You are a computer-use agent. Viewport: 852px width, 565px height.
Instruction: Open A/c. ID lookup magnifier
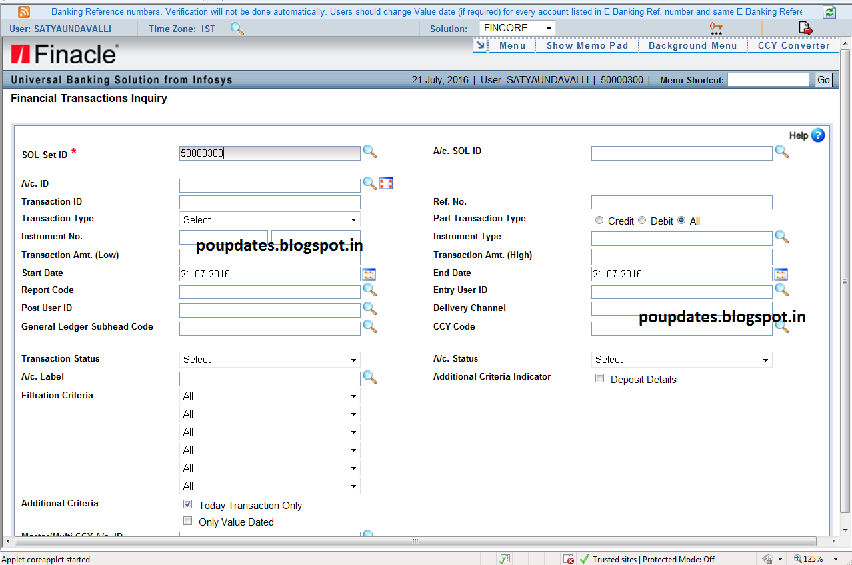pyautogui.click(x=369, y=183)
